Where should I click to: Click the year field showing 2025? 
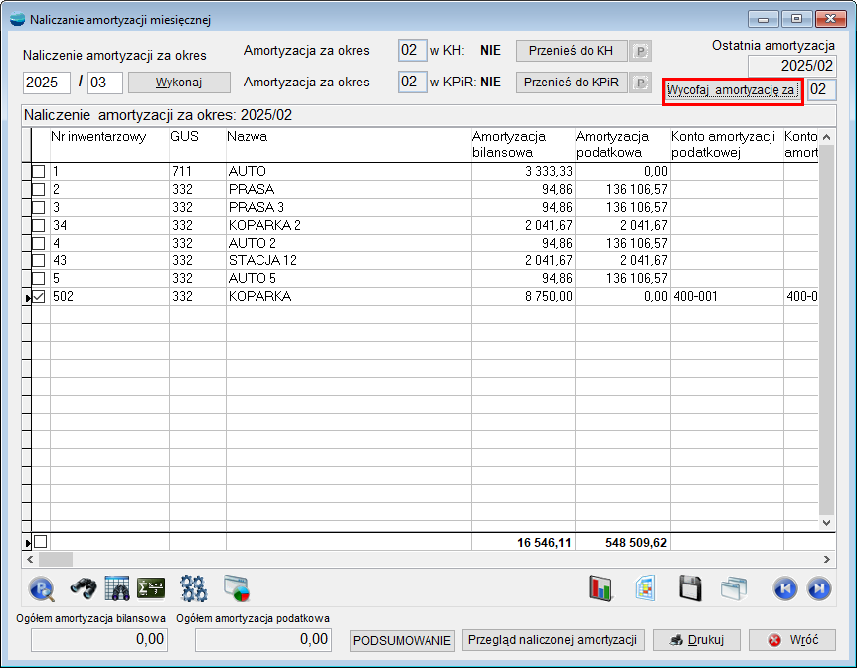(46, 83)
